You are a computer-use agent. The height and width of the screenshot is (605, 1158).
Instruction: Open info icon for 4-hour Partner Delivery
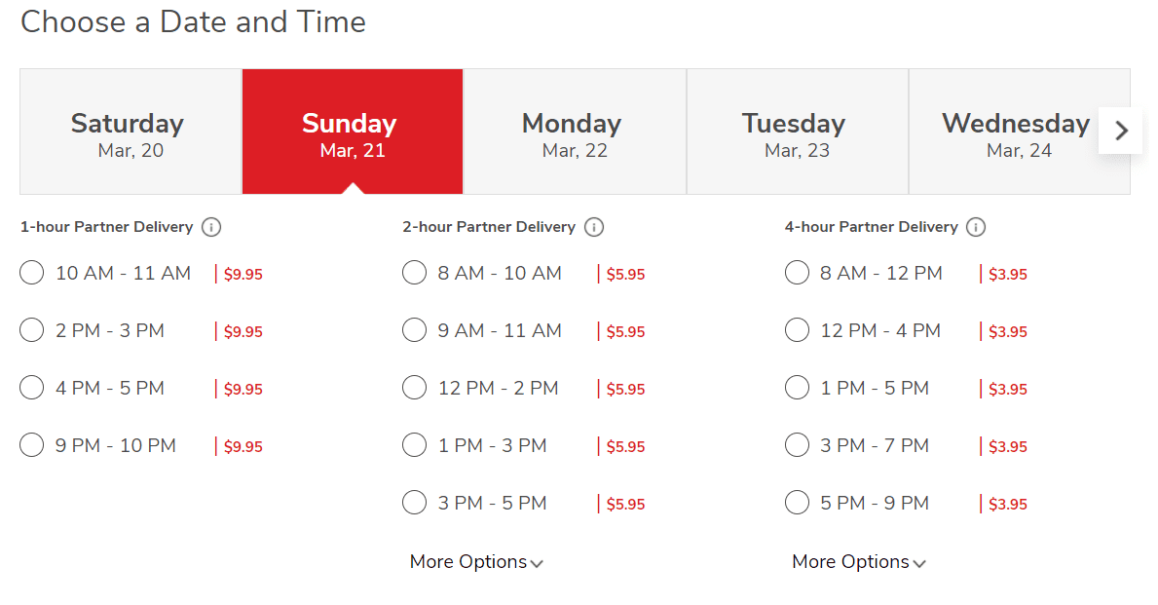tap(976, 227)
